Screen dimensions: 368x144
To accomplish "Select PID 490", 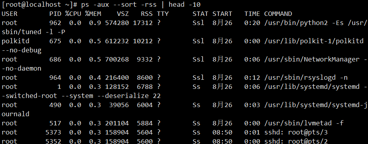I will point(55,105).
